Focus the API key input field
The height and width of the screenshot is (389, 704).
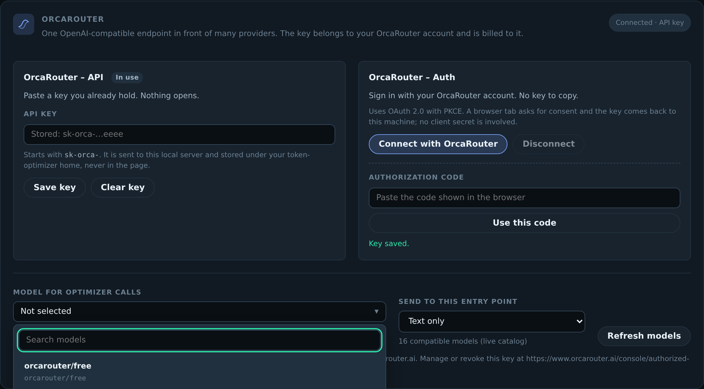179,135
